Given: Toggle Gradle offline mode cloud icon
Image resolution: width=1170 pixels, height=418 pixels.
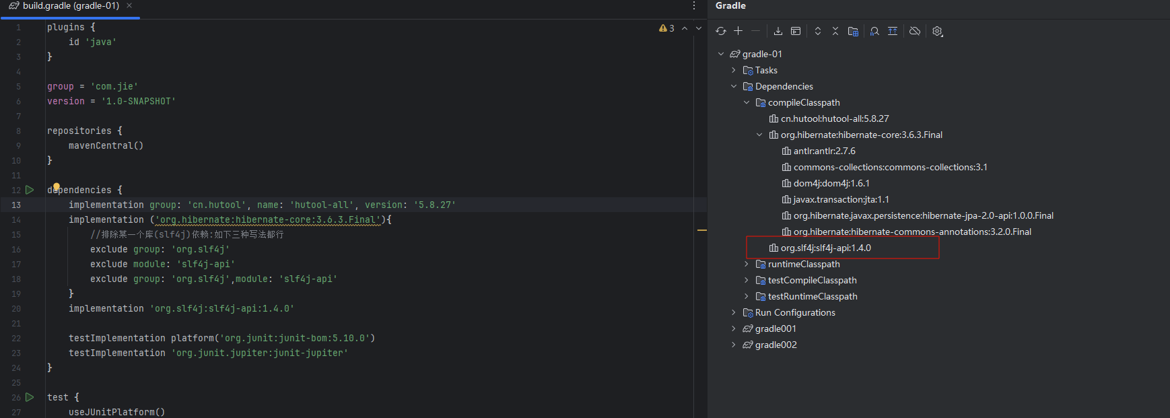Looking at the screenshot, I should tap(915, 31).
